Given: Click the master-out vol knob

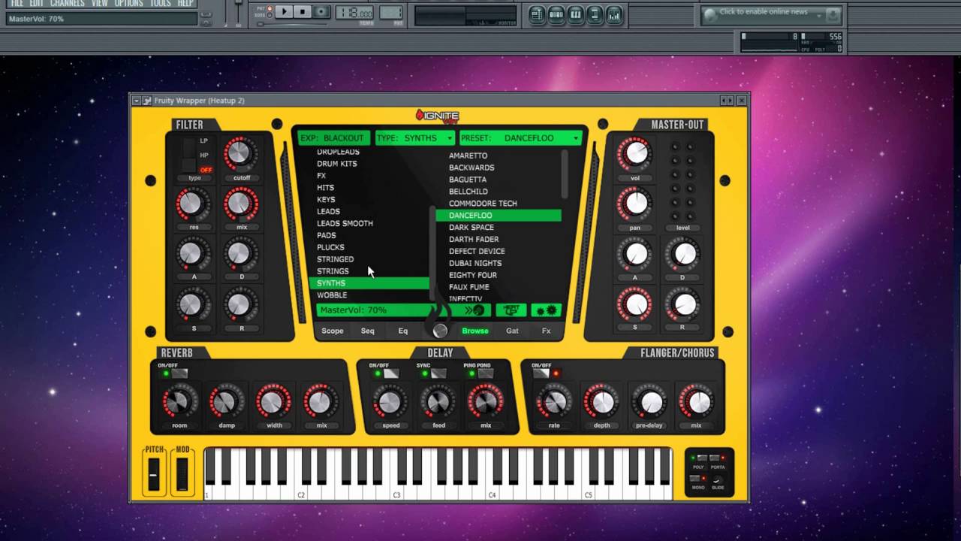Looking at the screenshot, I should pyautogui.click(x=635, y=154).
